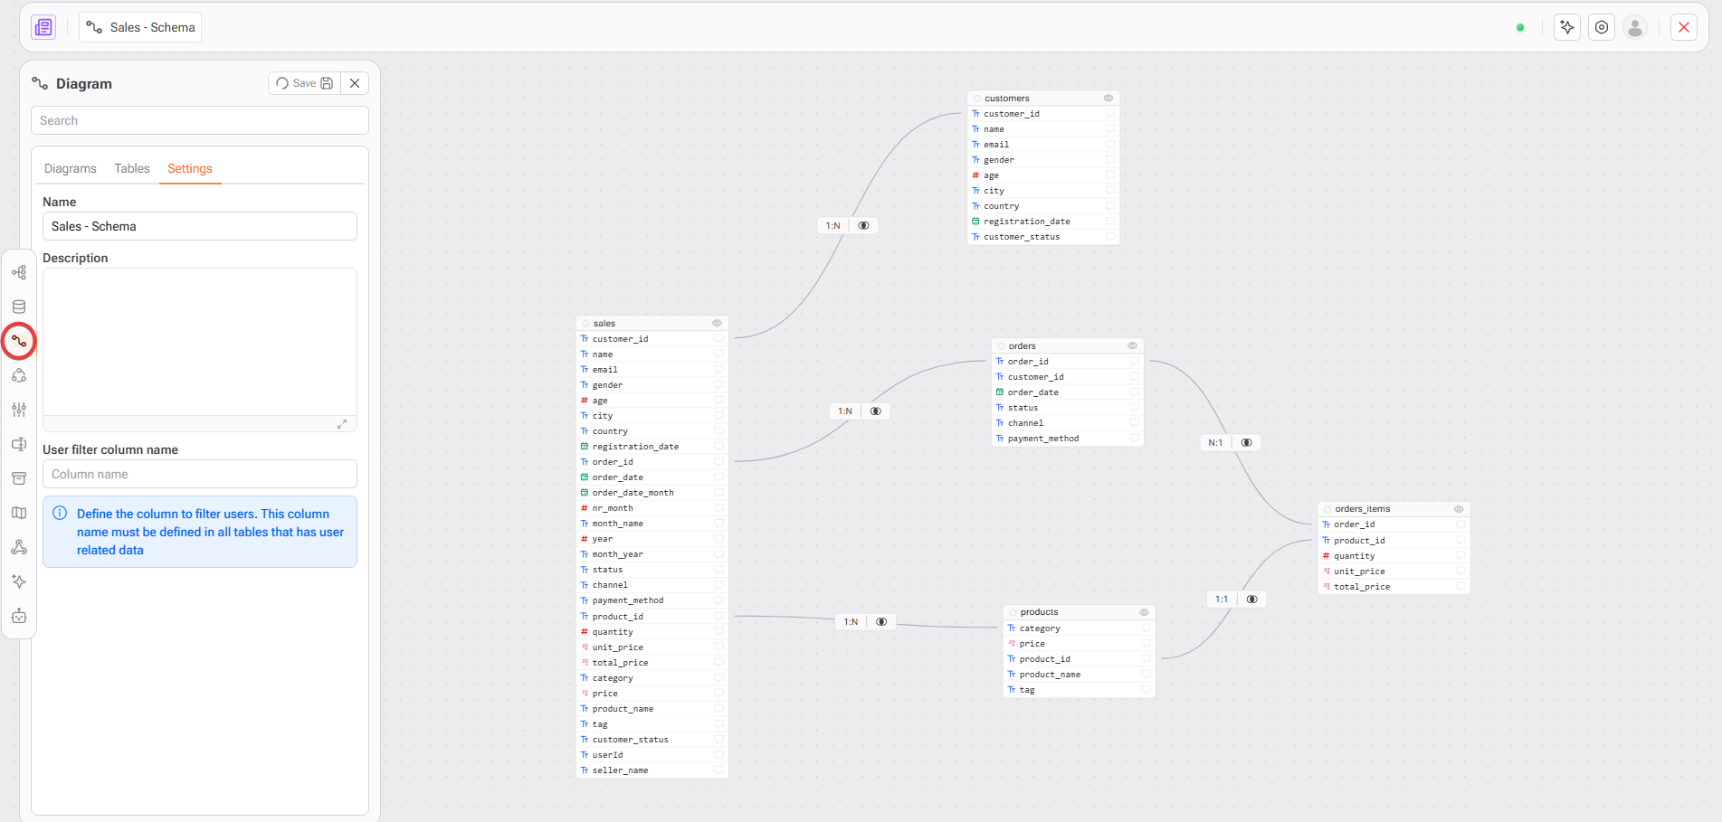Click the AI sparkle icon in top bar
This screenshot has width=1722, height=822.
coord(1567,27)
